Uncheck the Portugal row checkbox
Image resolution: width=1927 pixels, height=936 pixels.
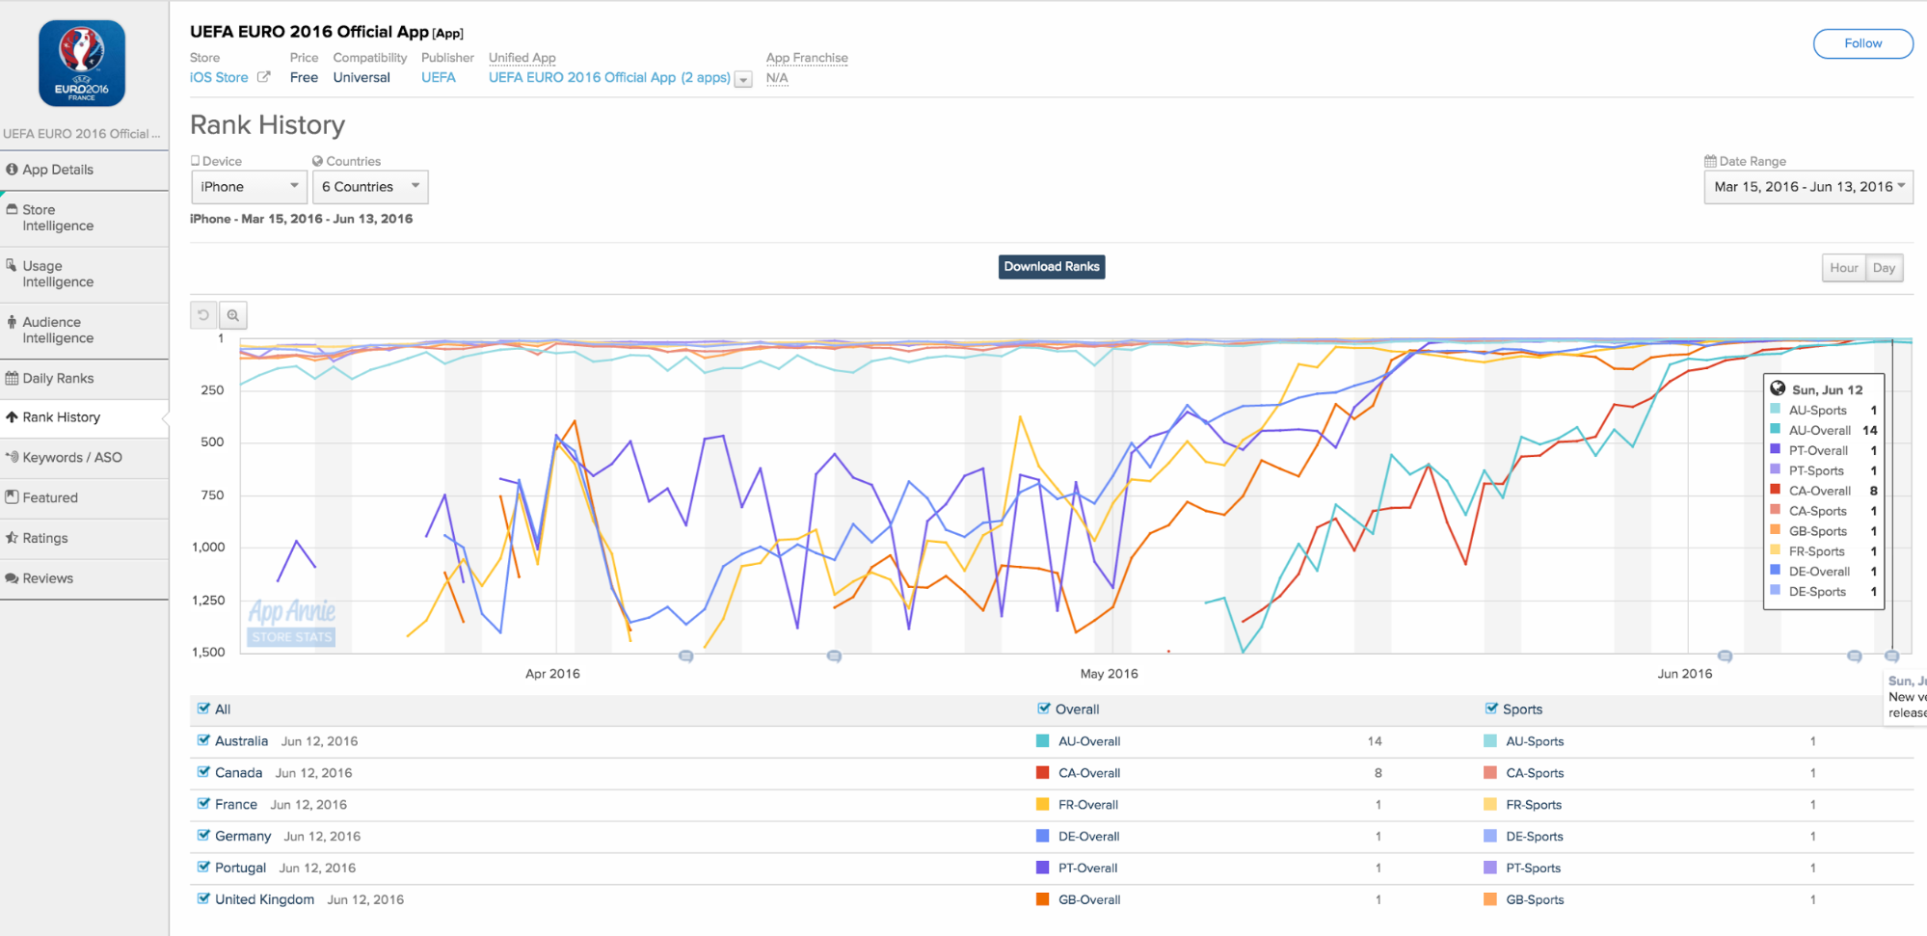coord(203,867)
